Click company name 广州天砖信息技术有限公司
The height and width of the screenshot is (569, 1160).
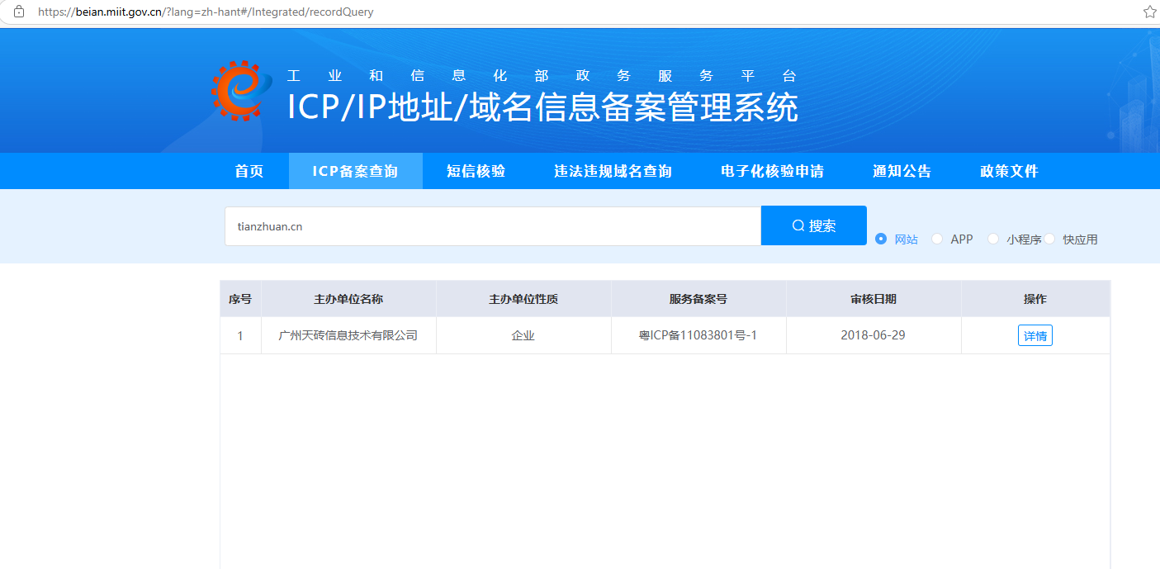pyautogui.click(x=348, y=336)
